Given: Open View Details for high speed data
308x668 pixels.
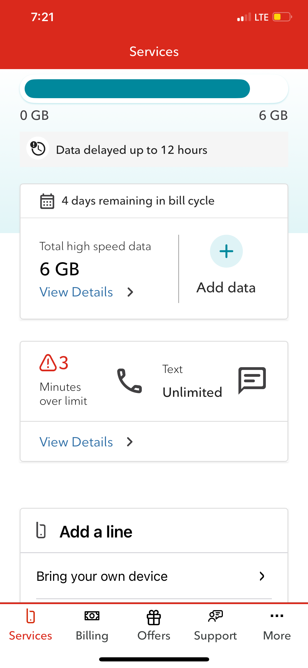Looking at the screenshot, I should [76, 292].
